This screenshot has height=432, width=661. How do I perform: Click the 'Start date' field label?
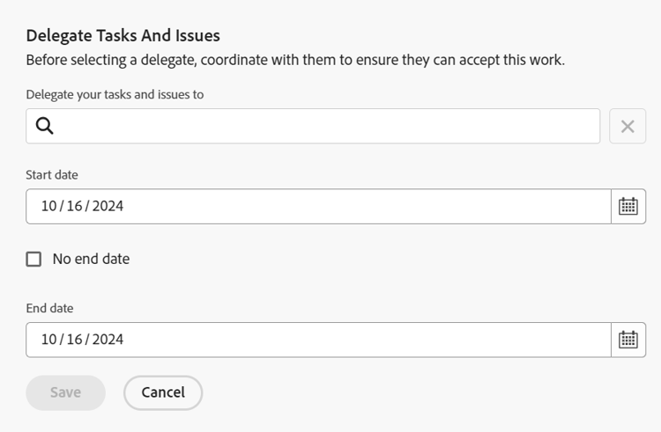pos(52,175)
